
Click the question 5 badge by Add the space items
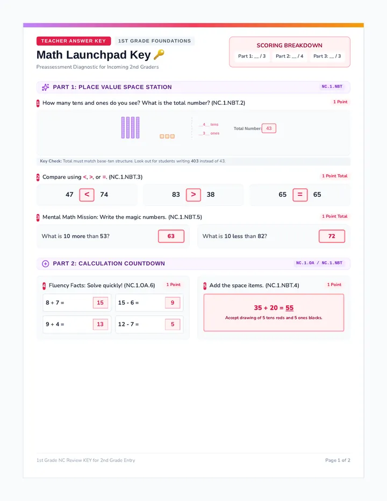coord(205,285)
